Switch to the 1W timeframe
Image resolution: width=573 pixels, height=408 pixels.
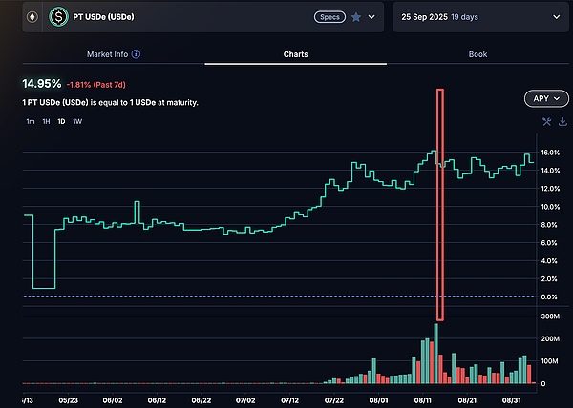[x=77, y=121]
